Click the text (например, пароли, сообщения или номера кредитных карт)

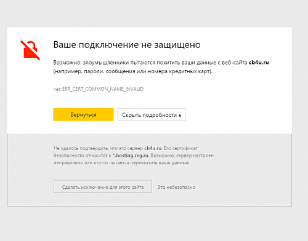click(x=133, y=71)
